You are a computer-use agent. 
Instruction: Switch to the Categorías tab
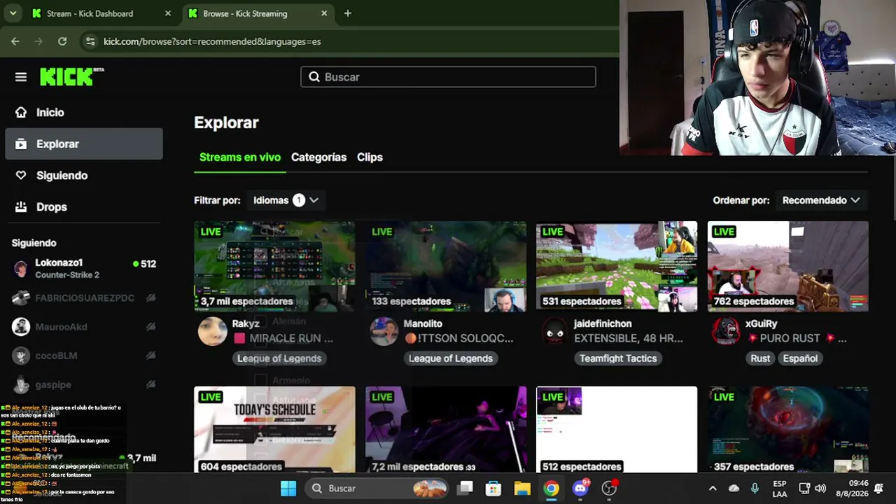point(318,157)
